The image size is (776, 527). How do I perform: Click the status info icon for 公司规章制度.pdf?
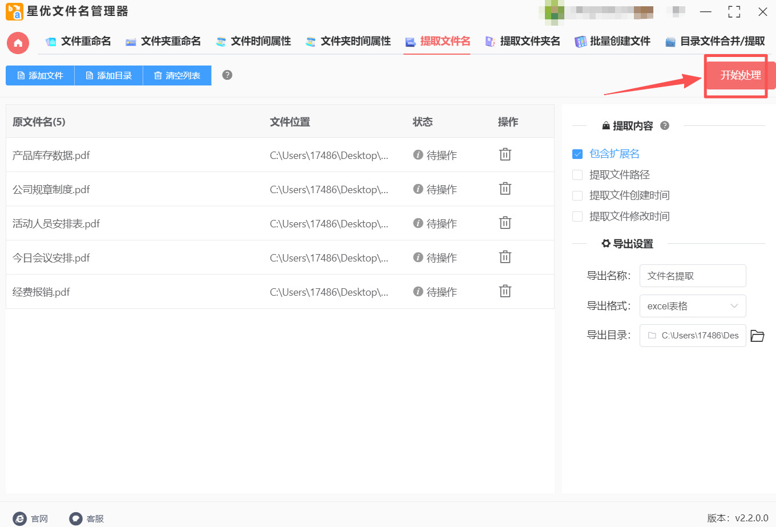click(417, 189)
